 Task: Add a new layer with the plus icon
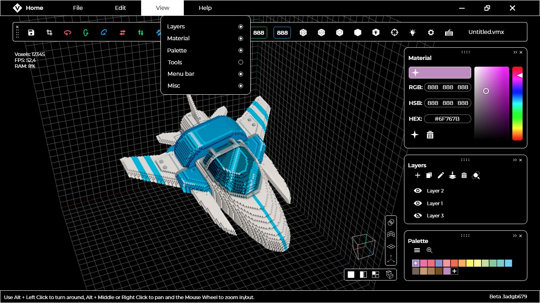417,175
